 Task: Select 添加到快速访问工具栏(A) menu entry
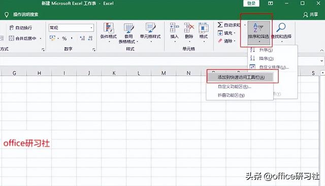pos(241,77)
